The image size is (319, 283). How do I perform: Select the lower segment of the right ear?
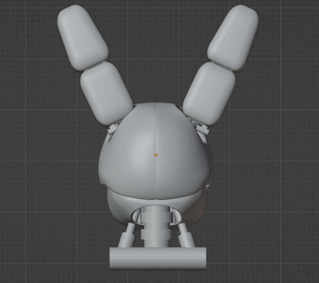point(210,94)
